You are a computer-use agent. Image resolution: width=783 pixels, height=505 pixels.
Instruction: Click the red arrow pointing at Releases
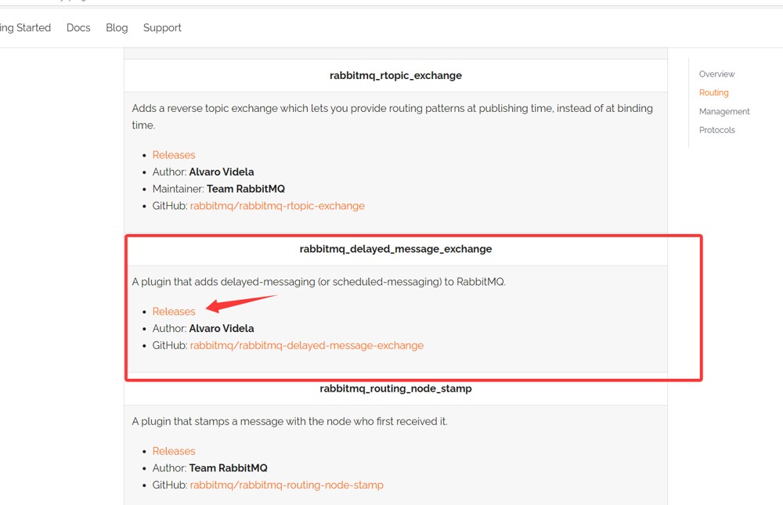(240, 303)
